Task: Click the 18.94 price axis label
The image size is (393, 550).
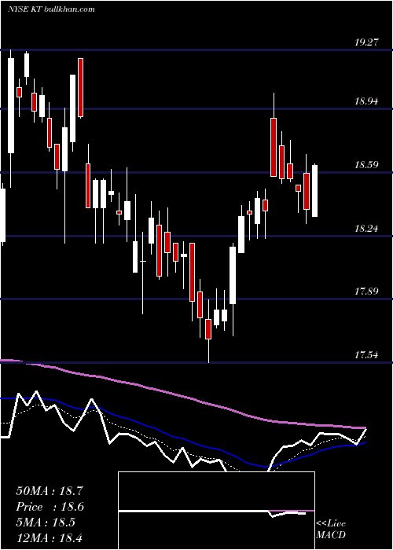Action: click(366, 101)
